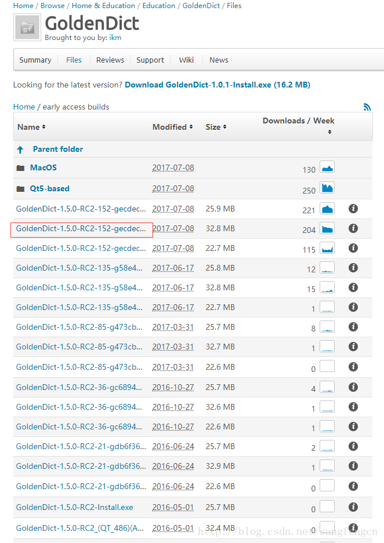Screen dimensions: 384x543
Task: Switch to the Files tab
Action: 74,60
